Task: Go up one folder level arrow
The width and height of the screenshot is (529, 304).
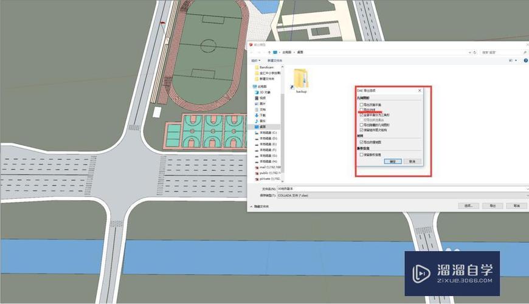Action: click(269, 52)
